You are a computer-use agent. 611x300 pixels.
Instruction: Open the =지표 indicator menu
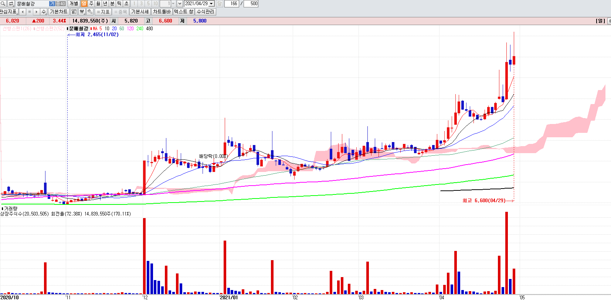(x=103, y=12)
